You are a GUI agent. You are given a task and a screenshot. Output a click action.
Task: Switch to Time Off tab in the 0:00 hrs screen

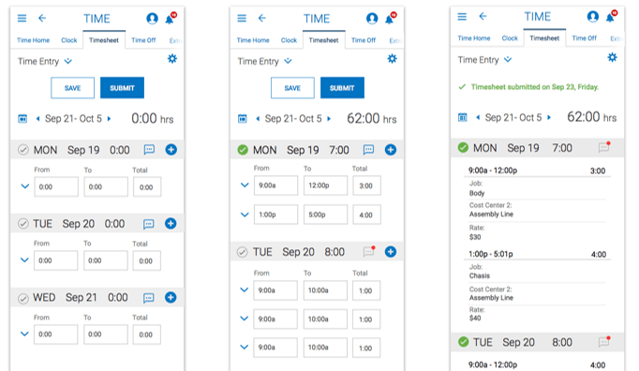click(x=143, y=40)
